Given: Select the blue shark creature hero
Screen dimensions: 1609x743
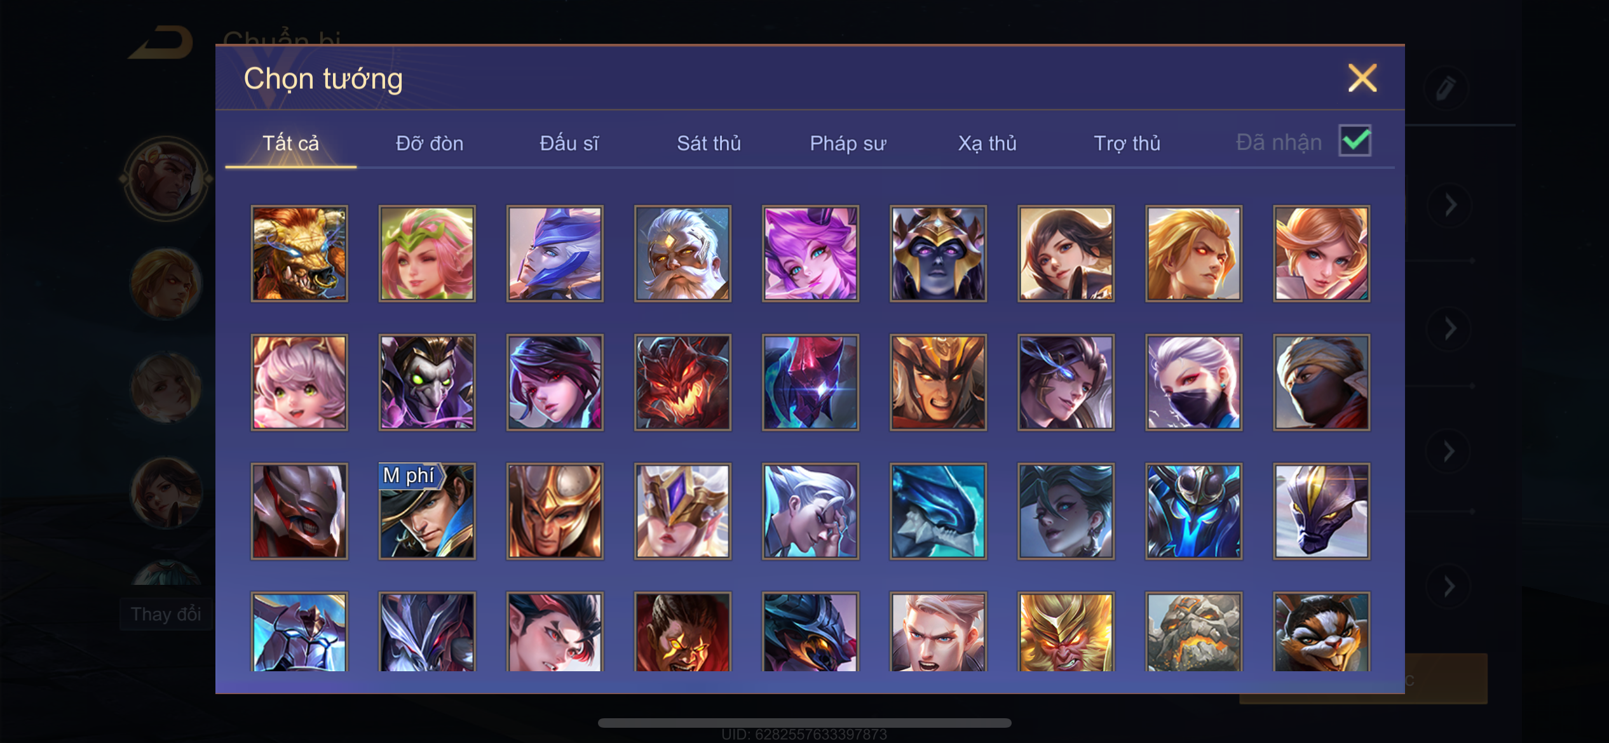Looking at the screenshot, I should [x=938, y=511].
